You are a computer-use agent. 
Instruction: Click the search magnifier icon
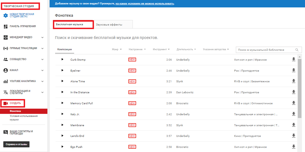(297, 50)
